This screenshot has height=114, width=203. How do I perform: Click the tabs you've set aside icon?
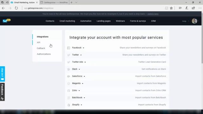pyautogui.click(x=2, y=3)
